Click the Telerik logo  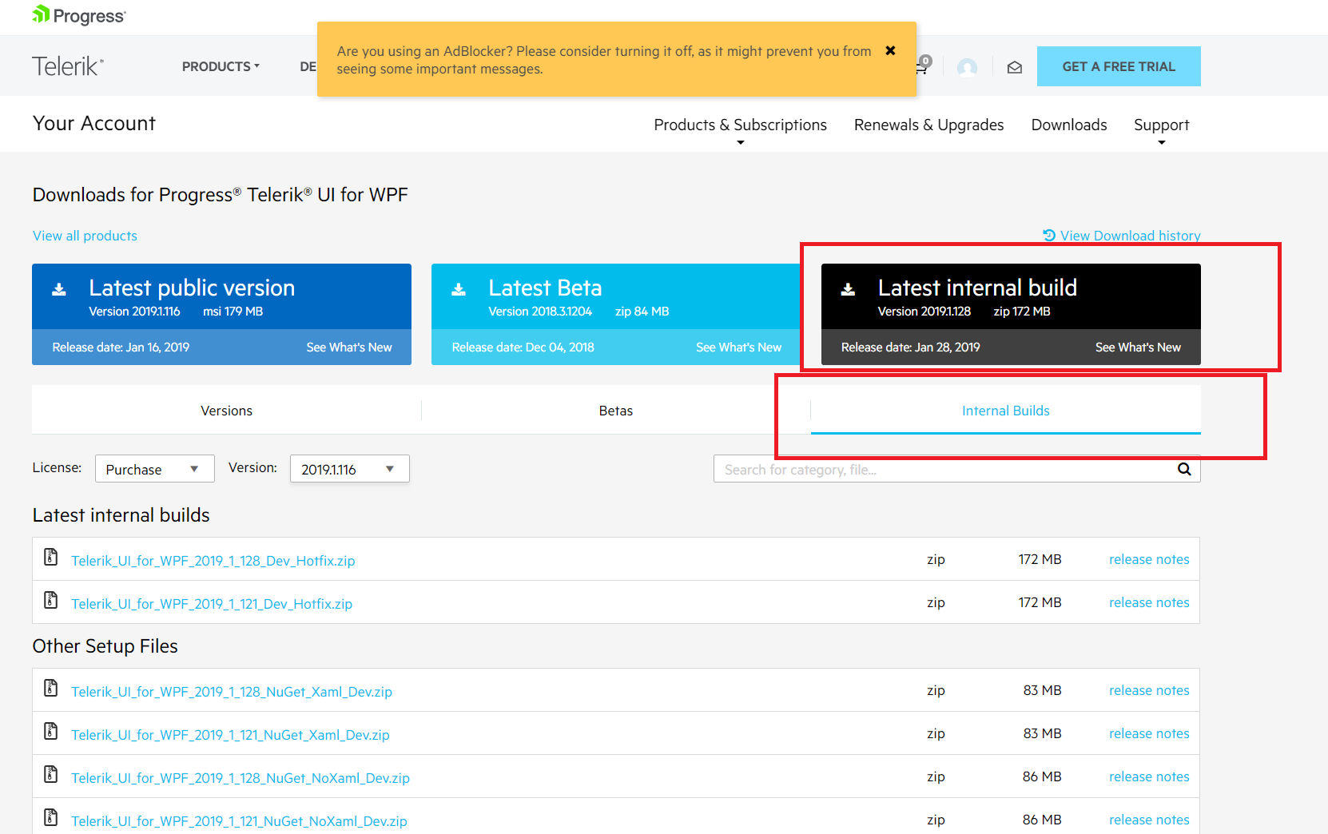click(68, 66)
